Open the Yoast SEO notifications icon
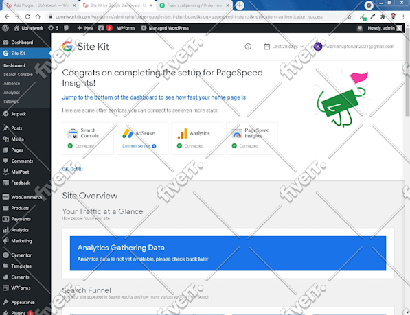The width and height of the screenshot is (410, 315). [105, 28]
